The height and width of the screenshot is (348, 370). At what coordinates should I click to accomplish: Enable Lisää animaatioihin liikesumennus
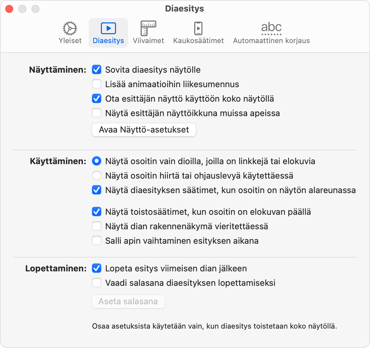click(97, 84)
